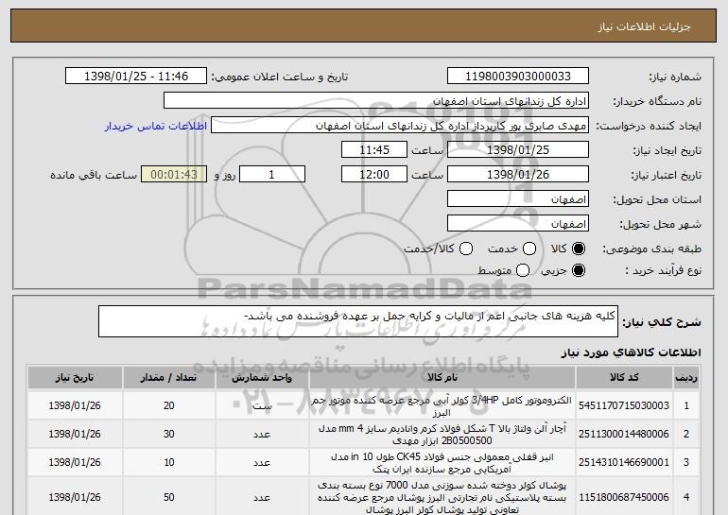Viewport: 728px width, 515px height.
Task: Click the remaining time countdown 00:01:43
Action: (x=174, y=175)
